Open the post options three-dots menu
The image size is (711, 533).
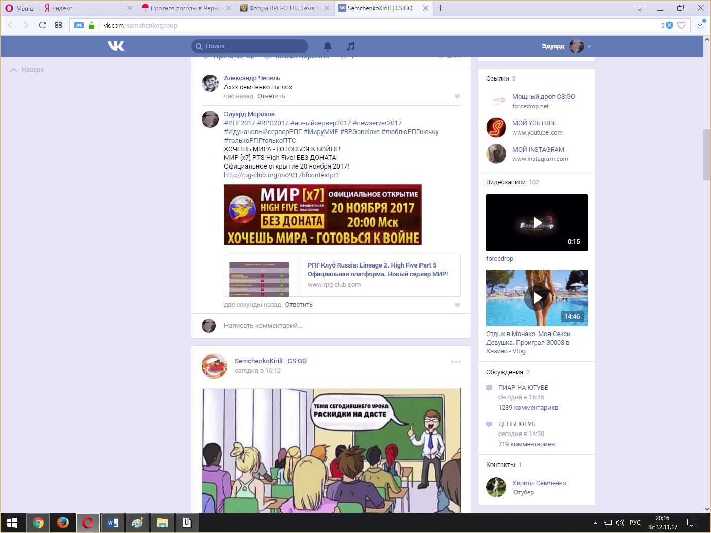click(456, 362)
